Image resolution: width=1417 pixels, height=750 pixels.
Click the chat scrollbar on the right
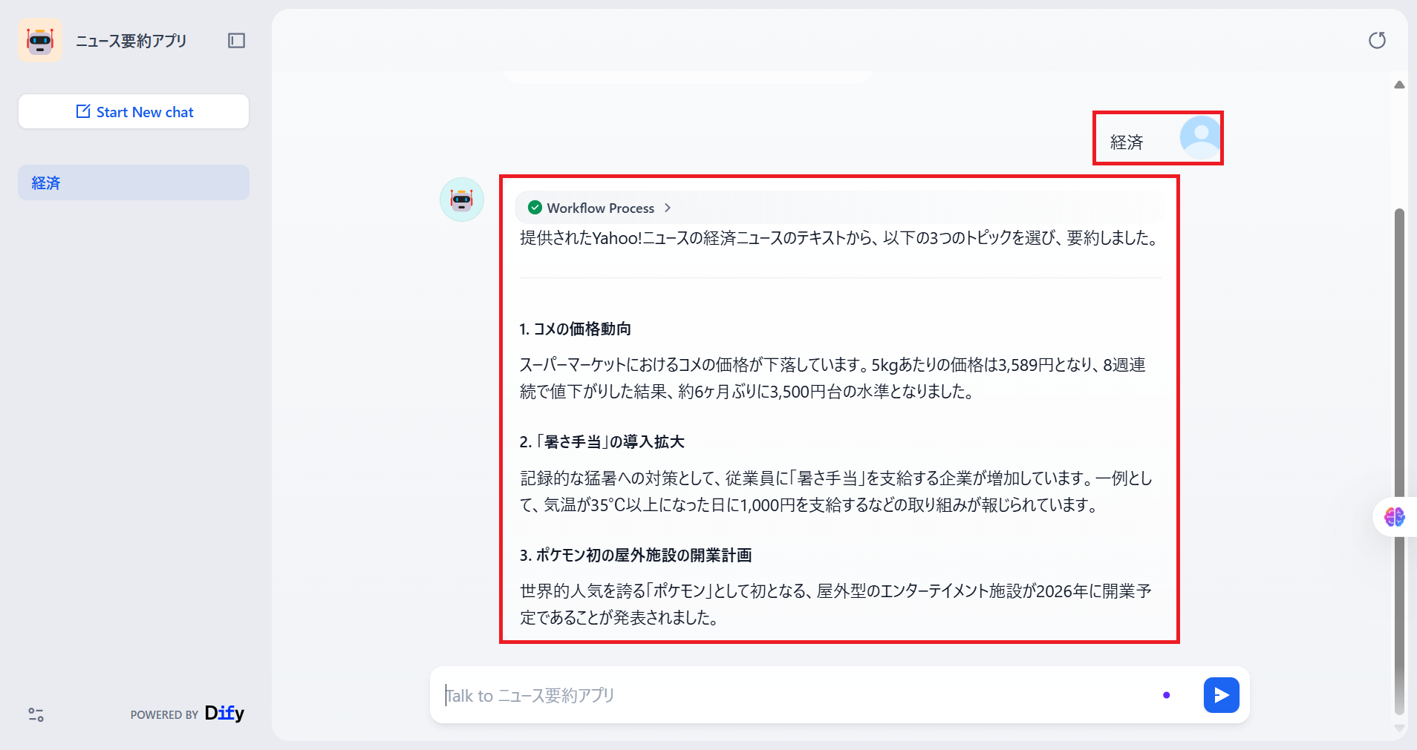(1400, 371)
